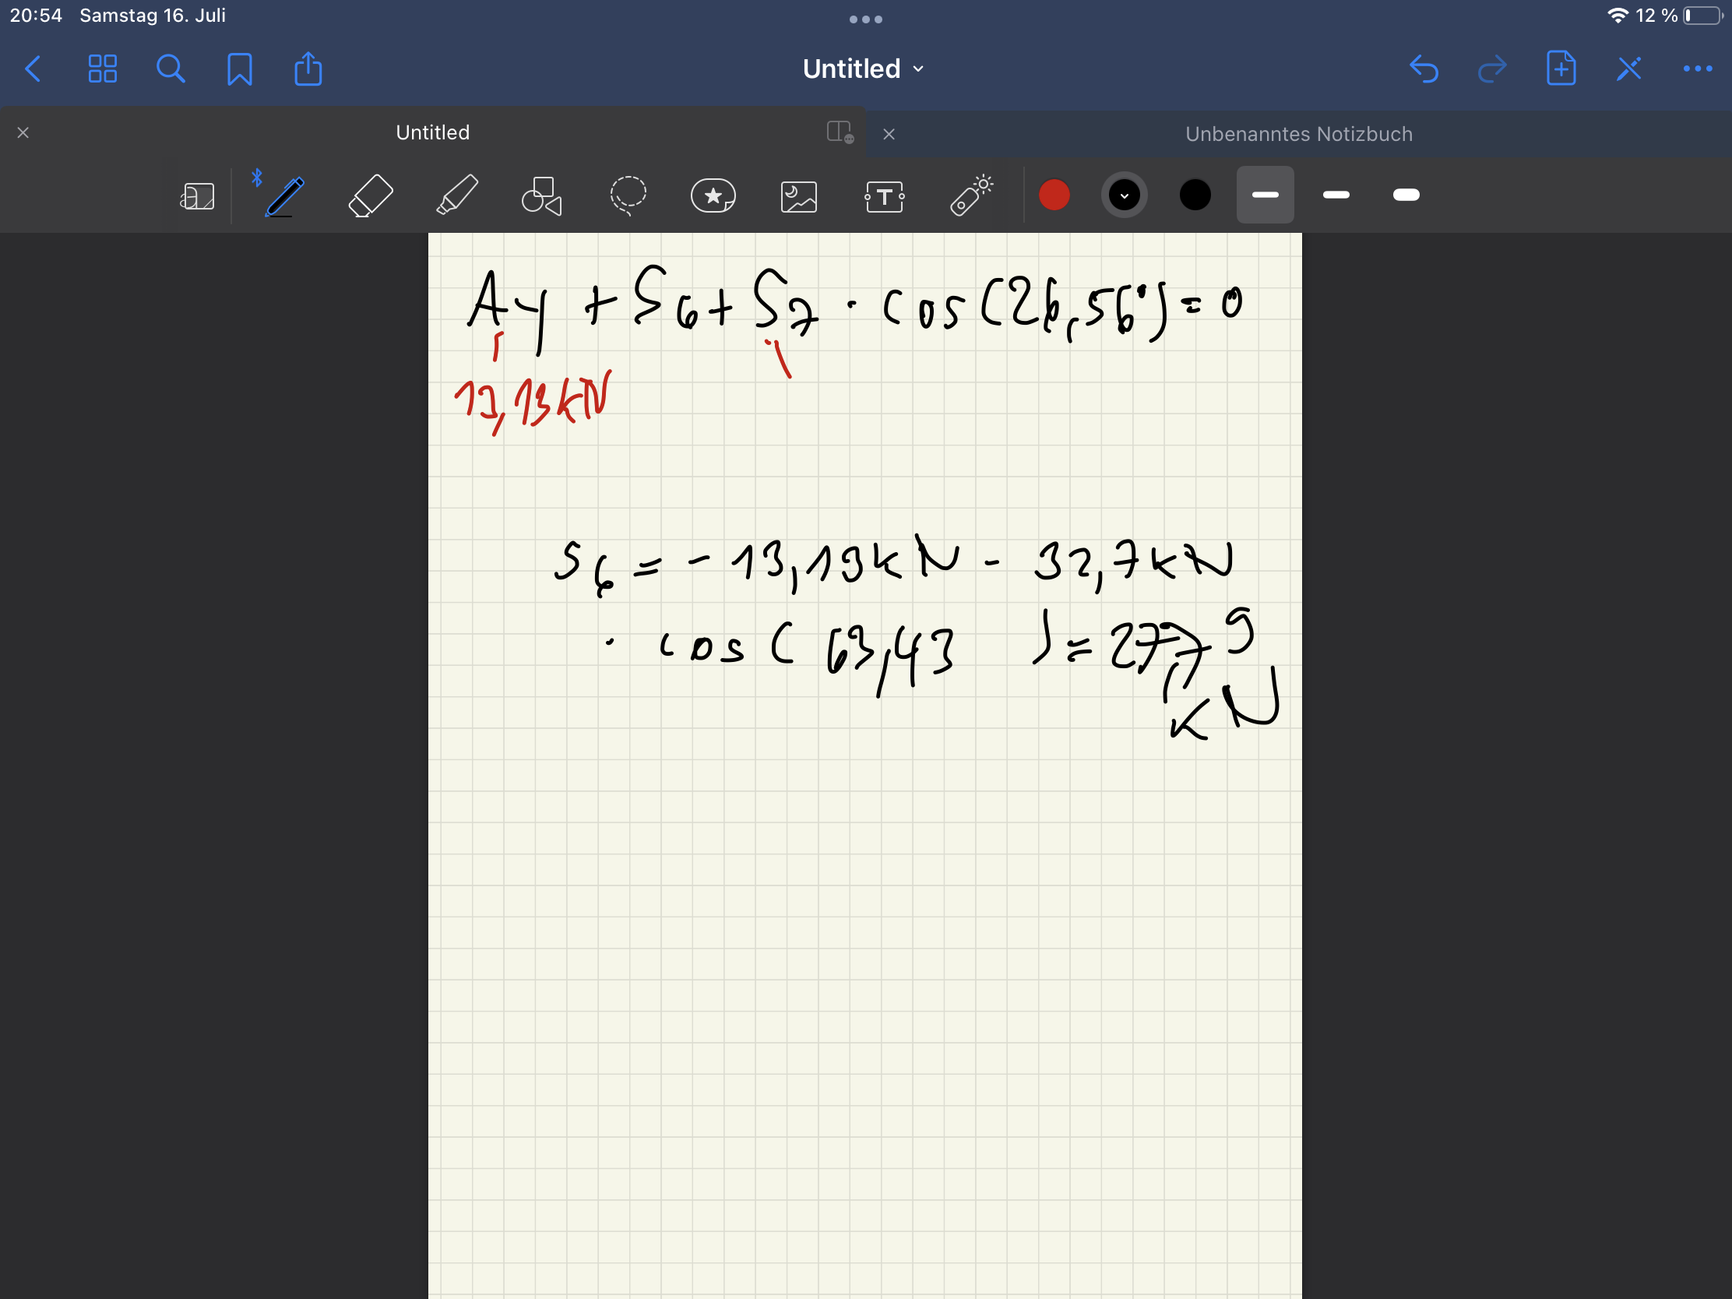Undo the last stroke

(1424, 69)
